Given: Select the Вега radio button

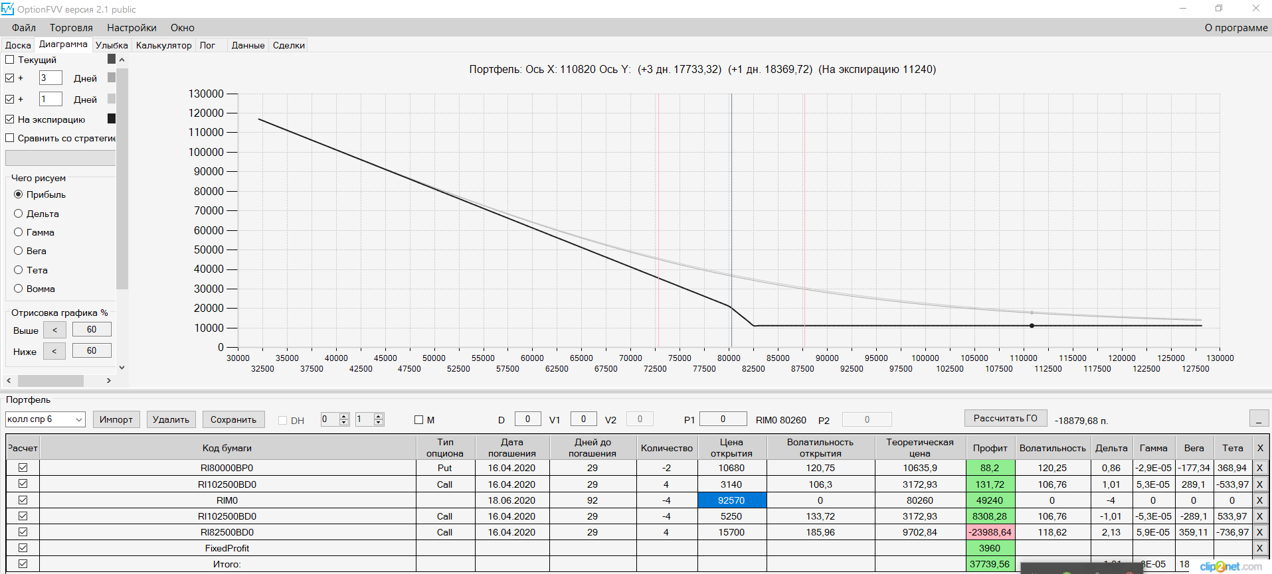Looking at the screenshot, I should pyautogui.click(x=19, y=251).
